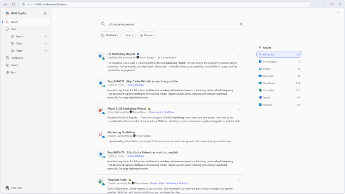
Task: Open the Marketing Guidelines result
Action: point(121,132)
